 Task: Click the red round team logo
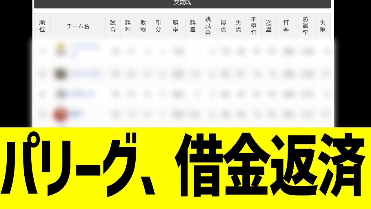[61, 114]
